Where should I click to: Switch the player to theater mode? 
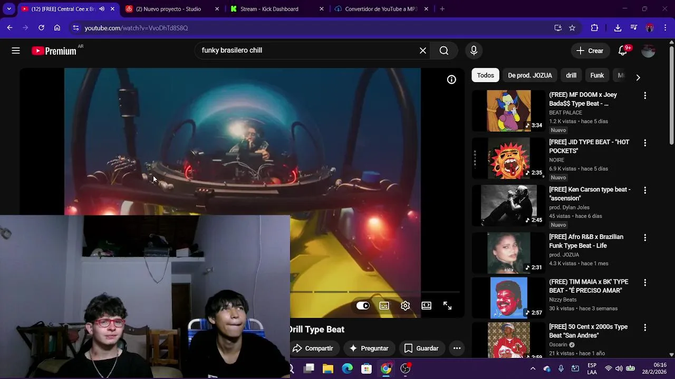pyautogui.click(x=426, y=306)
